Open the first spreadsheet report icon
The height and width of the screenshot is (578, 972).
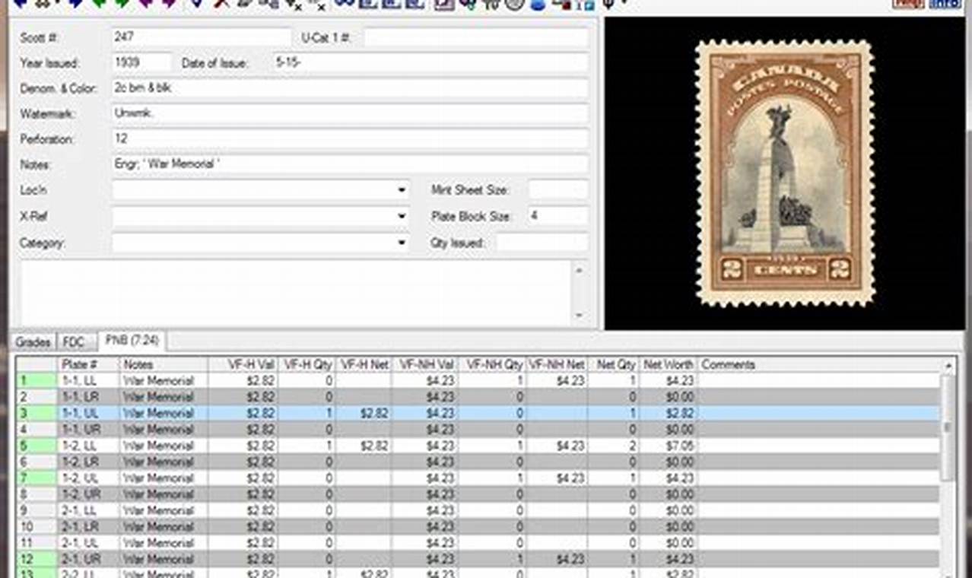pos(368,5)
